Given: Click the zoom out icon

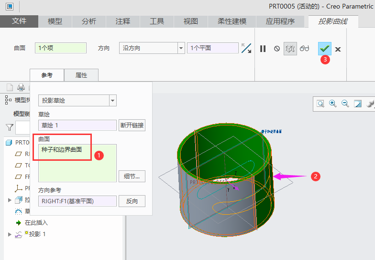Looking at the screenshot, I should 345,104.
